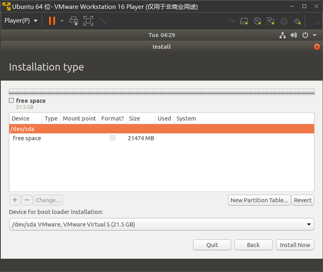Click the hard disk device icon
The image size is (323, 272).
(244, 21)
